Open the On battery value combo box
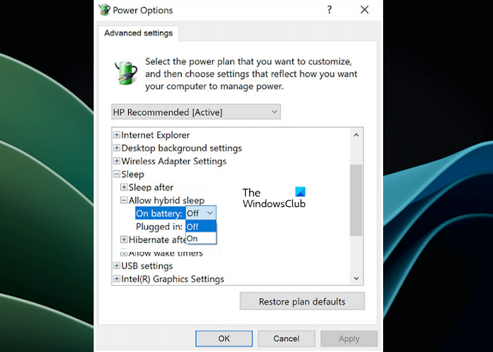This screenshot has height=352, width=493. [201, 213]
